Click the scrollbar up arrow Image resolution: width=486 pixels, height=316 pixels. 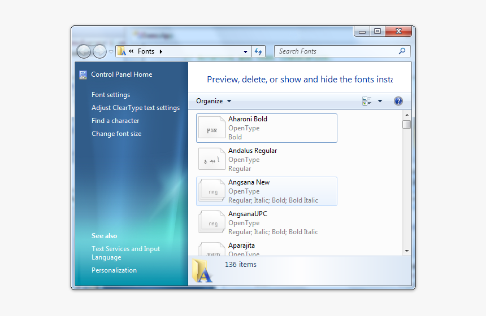click(407, 115)
